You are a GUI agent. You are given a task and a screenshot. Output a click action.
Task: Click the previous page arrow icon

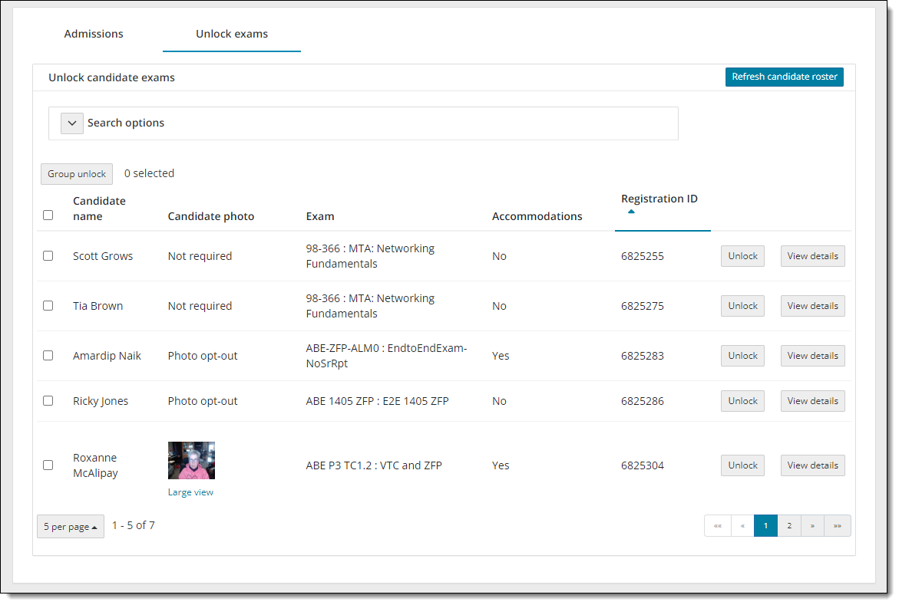(742, 526)
